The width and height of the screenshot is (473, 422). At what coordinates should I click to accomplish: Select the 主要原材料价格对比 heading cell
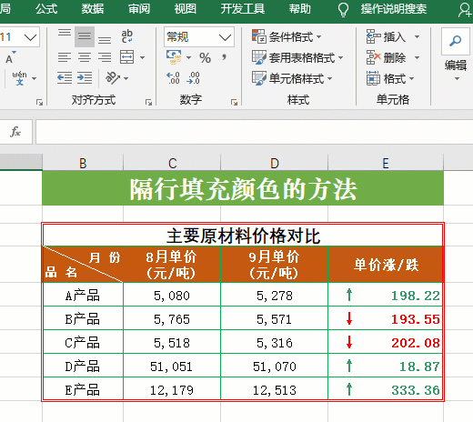[x=243, y=236]
